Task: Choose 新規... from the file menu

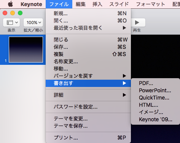Action: 88,13
